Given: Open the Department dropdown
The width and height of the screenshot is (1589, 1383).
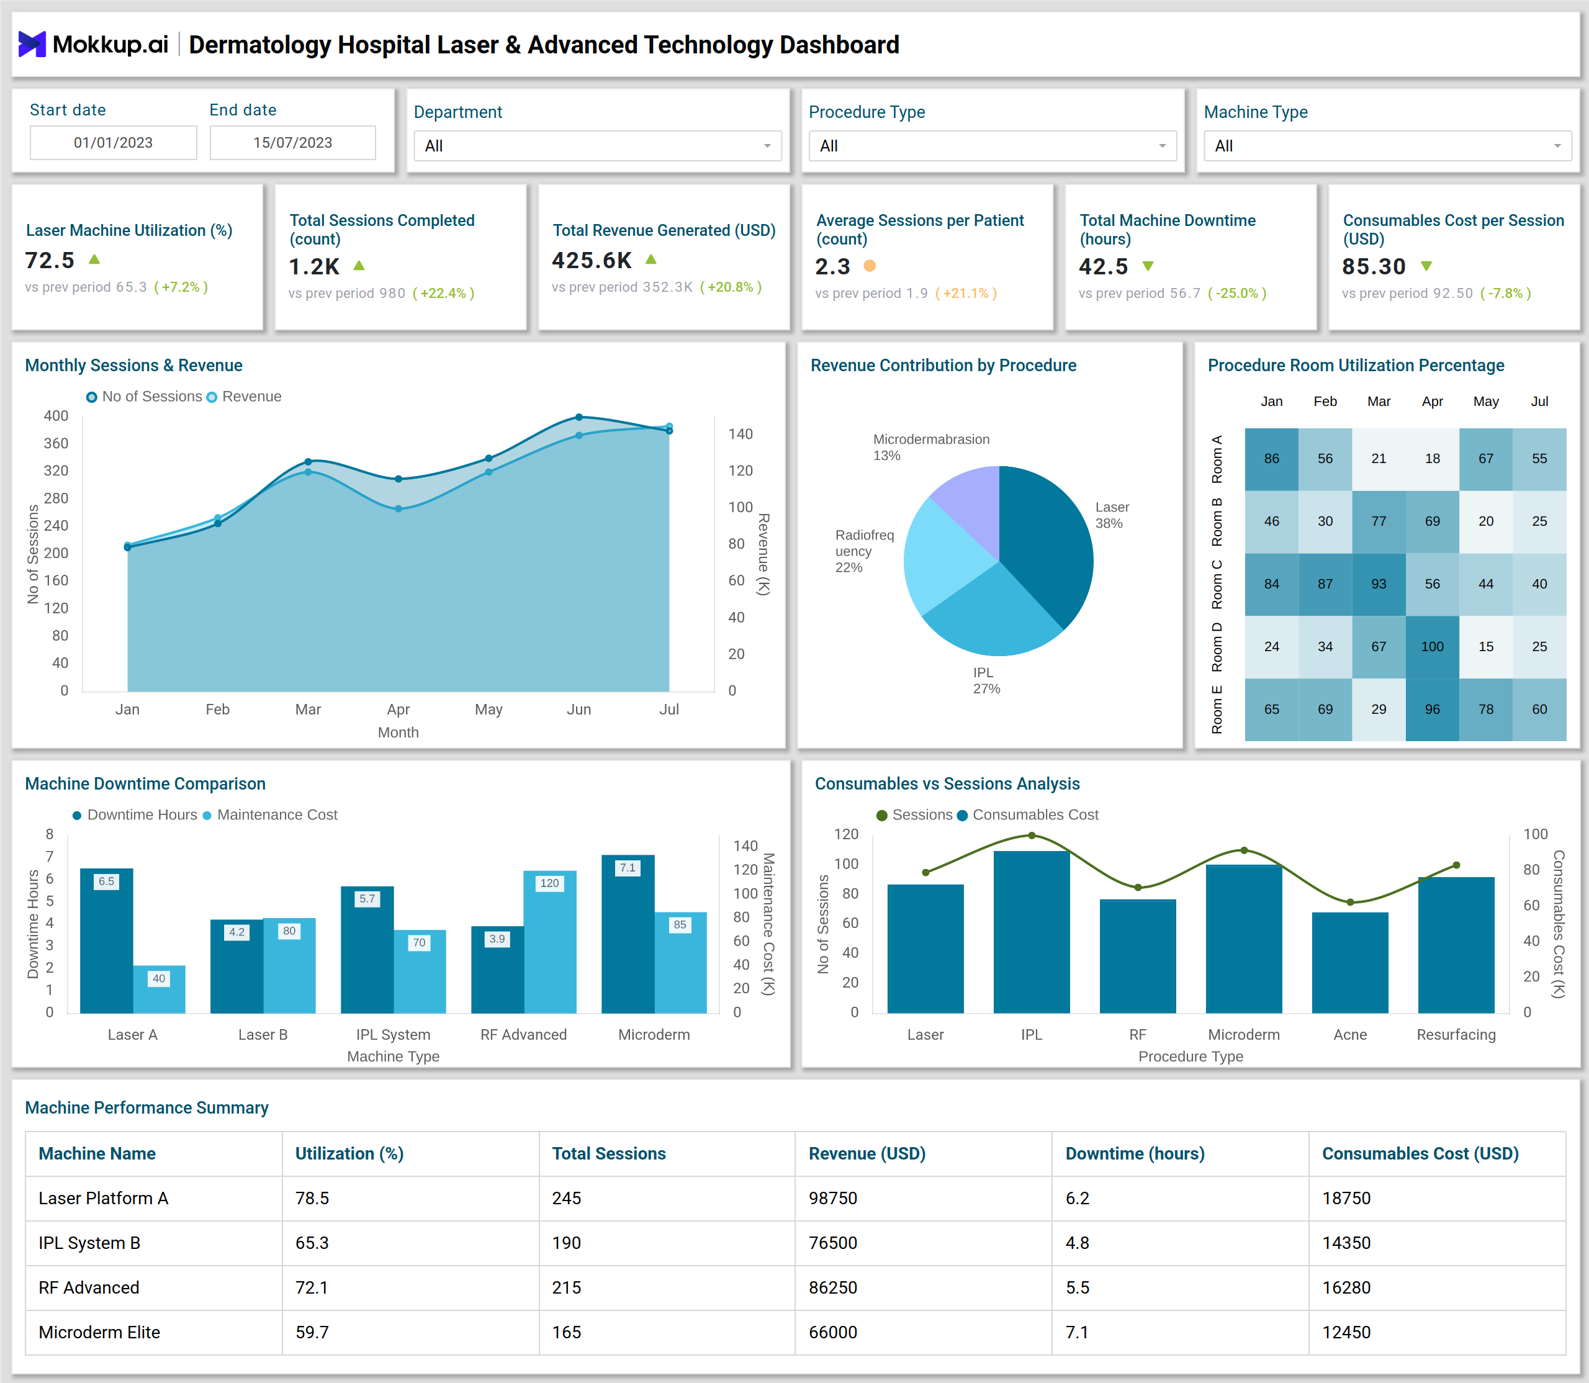Looking at the screenshot, I should pyautogui.click(x=597, y=146).
